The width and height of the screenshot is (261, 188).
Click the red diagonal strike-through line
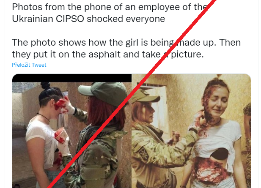pyautogui.click(x=132, y=93)
